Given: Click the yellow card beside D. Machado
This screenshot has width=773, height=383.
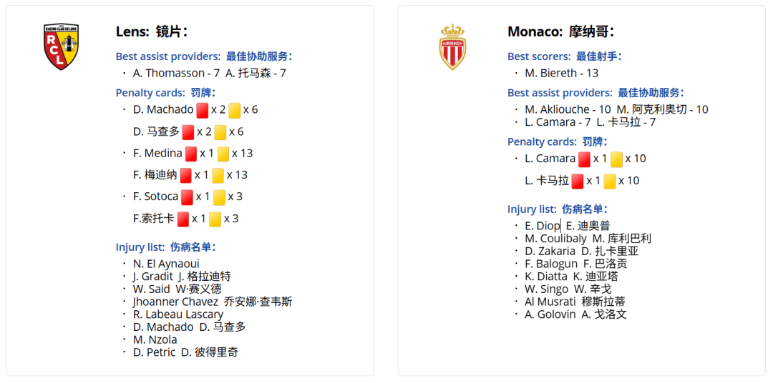Looking at the screenshot, I should [x=235, y=110].
